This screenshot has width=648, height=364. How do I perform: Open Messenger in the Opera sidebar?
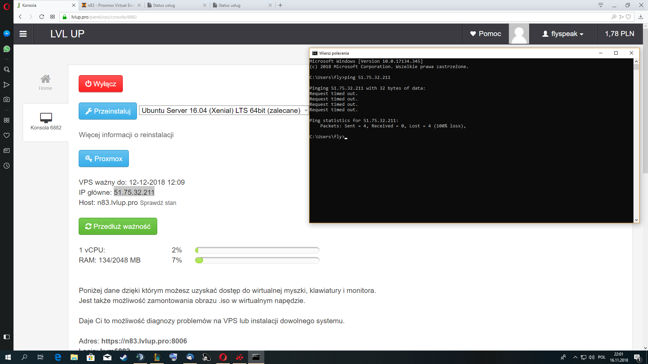pyautogui.click(x=6, y=33)
